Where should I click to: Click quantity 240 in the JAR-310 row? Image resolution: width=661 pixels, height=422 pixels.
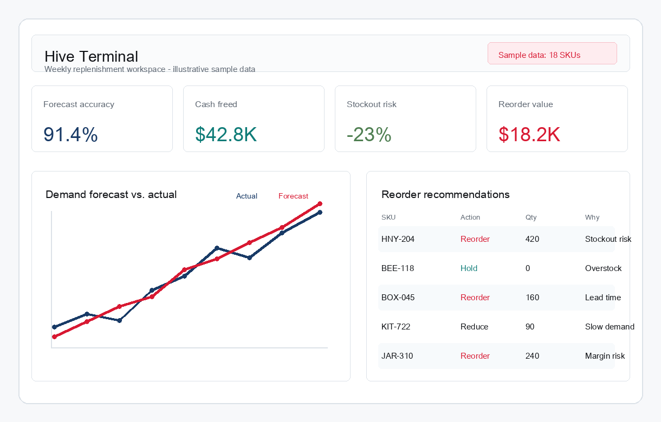[532, 356]
